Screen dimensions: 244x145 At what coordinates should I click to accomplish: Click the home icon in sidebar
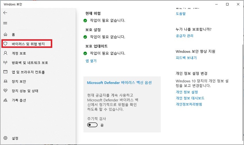(x=5, y=34)
